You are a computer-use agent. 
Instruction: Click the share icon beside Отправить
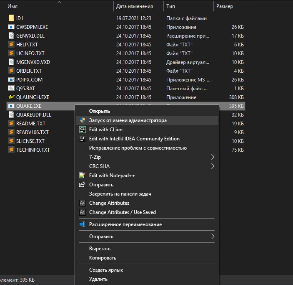click(x=82, y=185)
